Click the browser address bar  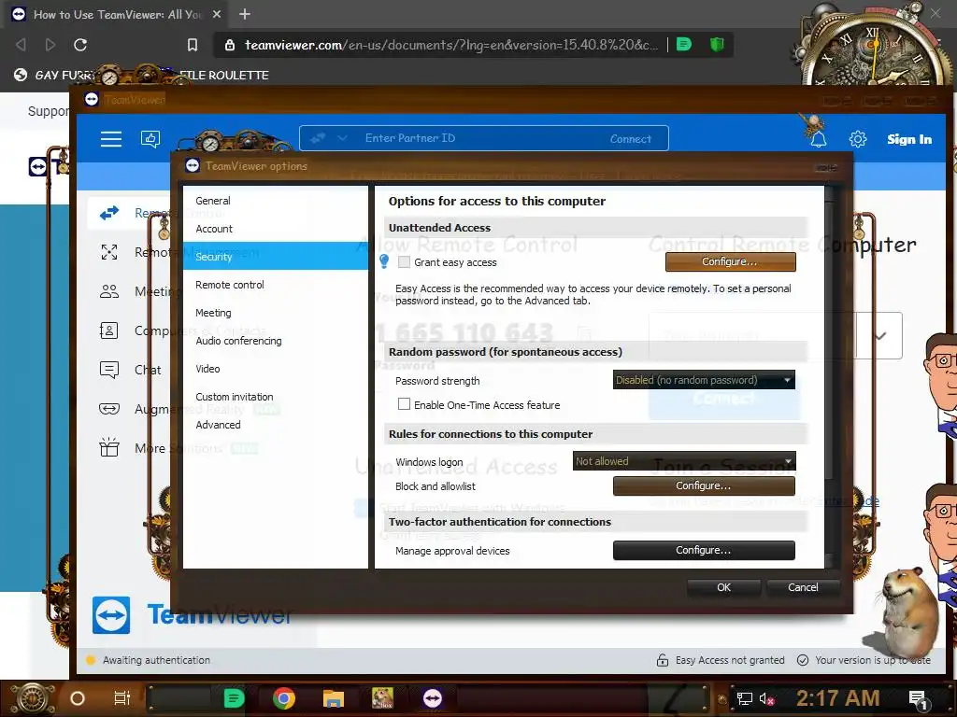(451, 45)
